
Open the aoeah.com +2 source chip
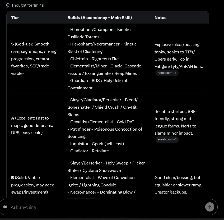167,139
